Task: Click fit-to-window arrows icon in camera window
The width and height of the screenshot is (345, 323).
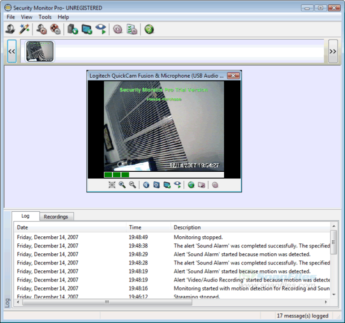Action: click(x=112, y=185)
